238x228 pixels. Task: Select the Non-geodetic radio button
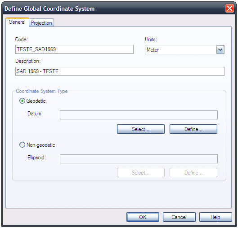[x=22, y=145]
